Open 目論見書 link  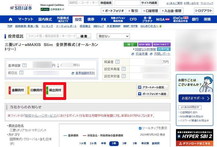click(x=142, y=54)
